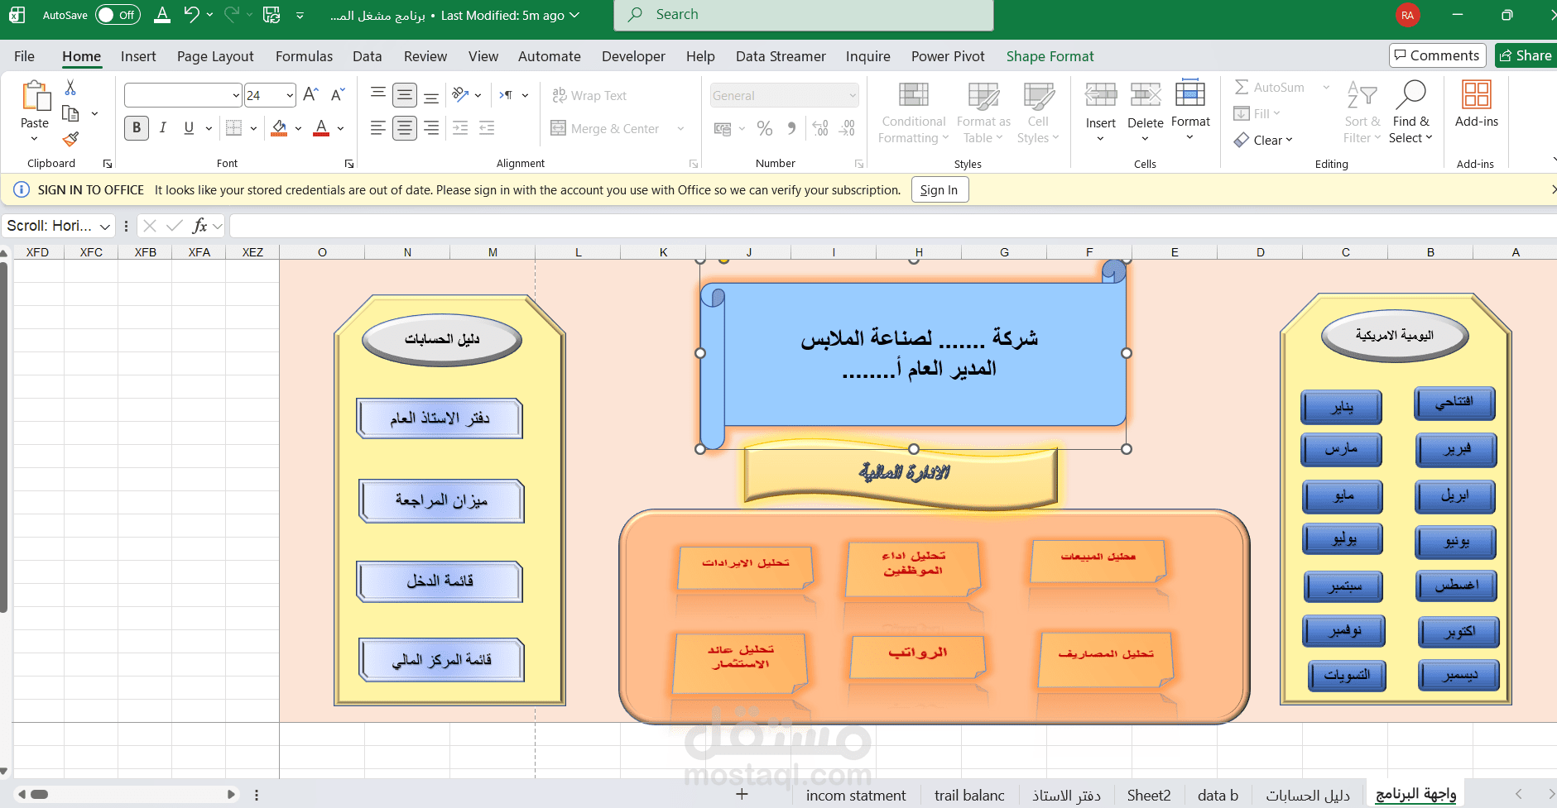Open the File menu
Screen dimensions: 1557x808
[x=24, y=56]
